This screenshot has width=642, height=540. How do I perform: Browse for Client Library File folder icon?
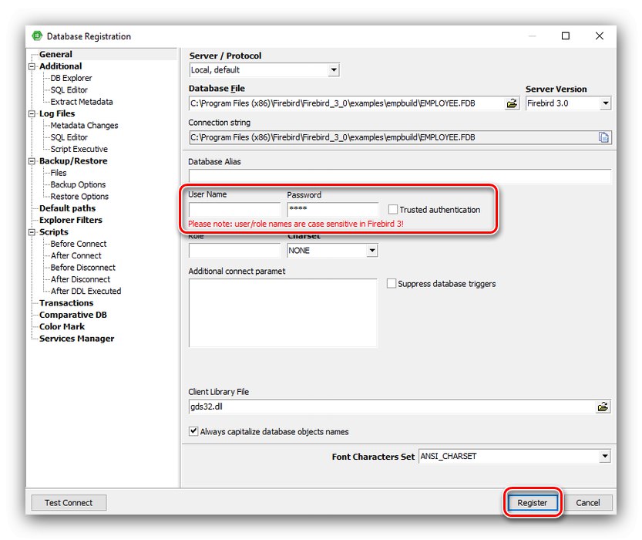pyautogui.click(x=603, y=407)
